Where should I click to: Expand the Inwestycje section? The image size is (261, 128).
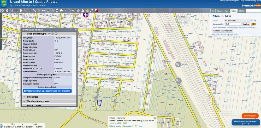pyautogui.click(x=24, y=97)
